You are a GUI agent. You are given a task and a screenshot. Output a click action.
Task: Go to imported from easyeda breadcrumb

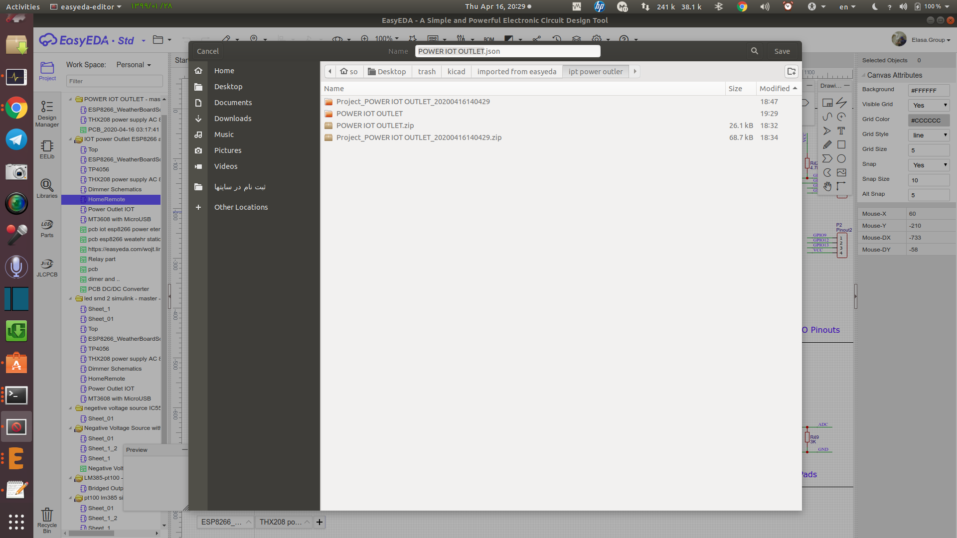pos(516,71)
